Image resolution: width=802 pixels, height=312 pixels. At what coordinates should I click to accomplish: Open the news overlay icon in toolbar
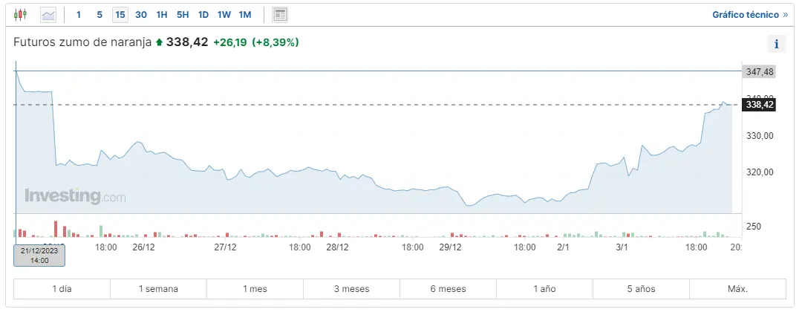tap(280, 14)
